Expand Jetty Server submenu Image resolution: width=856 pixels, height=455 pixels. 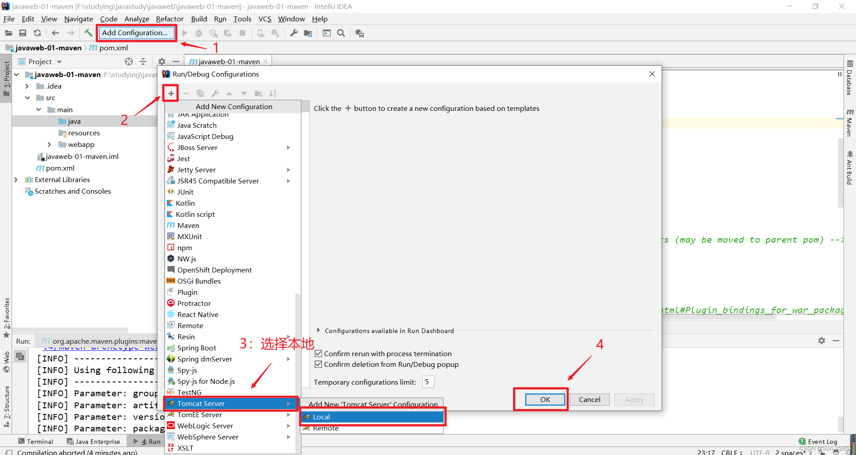pyautogui.click(x=288, y=170)
